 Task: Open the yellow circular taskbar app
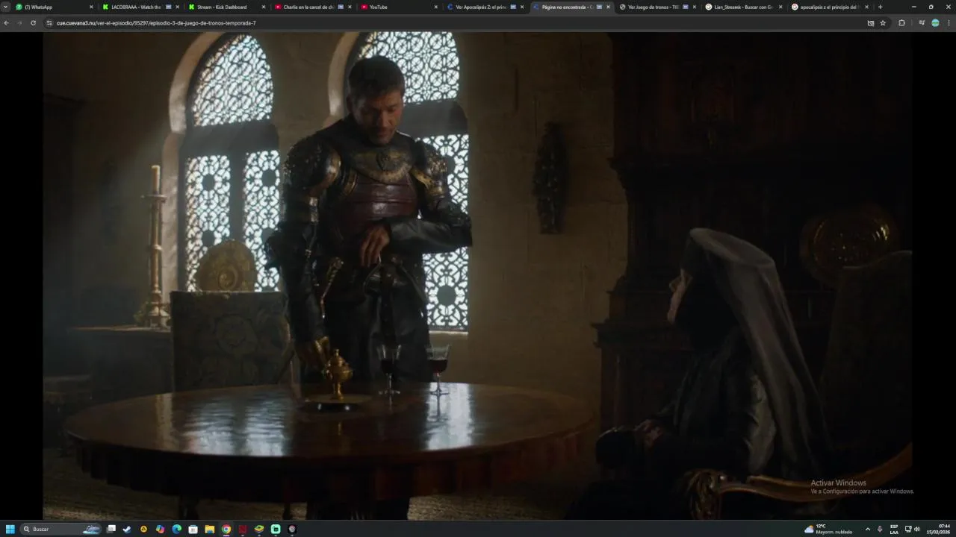coord(143,529)
